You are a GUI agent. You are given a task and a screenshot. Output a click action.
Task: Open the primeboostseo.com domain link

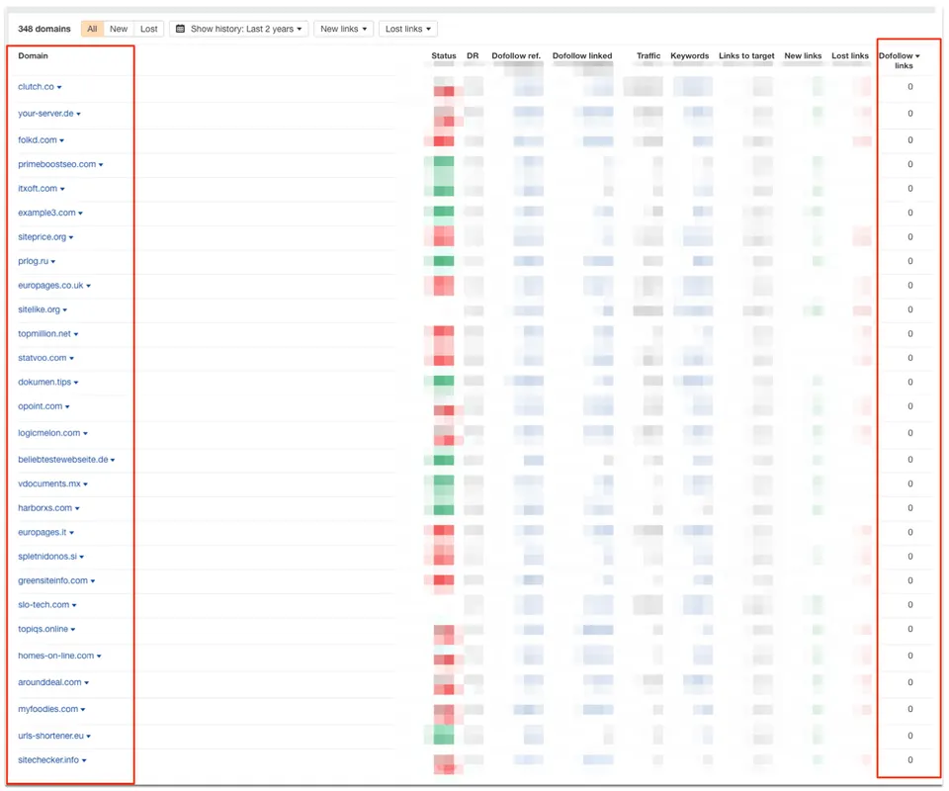tap(57, 164)
